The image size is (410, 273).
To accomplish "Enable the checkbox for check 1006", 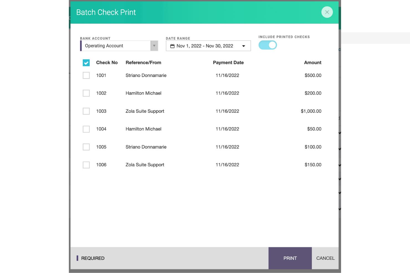I will (86, 165).
